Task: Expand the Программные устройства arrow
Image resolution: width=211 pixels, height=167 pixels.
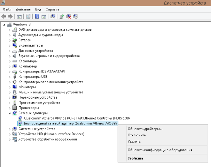Action: pos(9,103)
